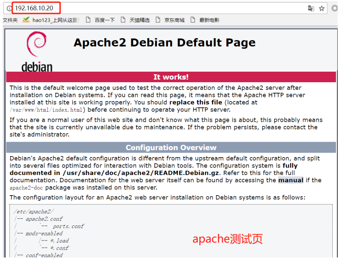This screenshot has height=261, width=338.
Task: Click the page icon beside 京东商城
Action: coord(158,20)
